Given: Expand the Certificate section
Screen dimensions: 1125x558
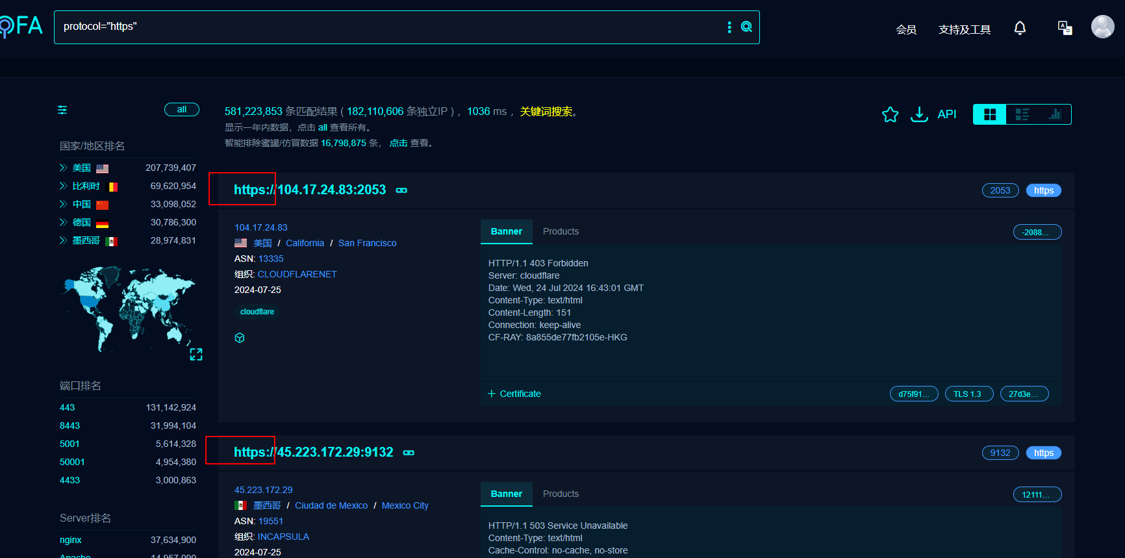Looking at the screenshot, I should 514,394.
